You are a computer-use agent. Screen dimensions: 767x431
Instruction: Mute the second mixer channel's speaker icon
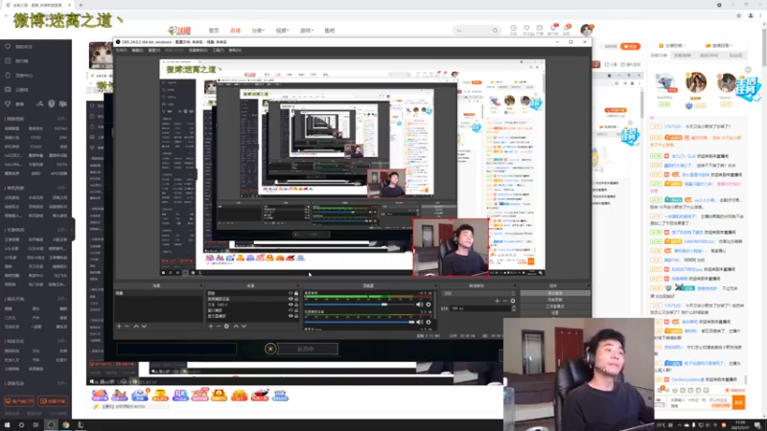tap(419, 322)
